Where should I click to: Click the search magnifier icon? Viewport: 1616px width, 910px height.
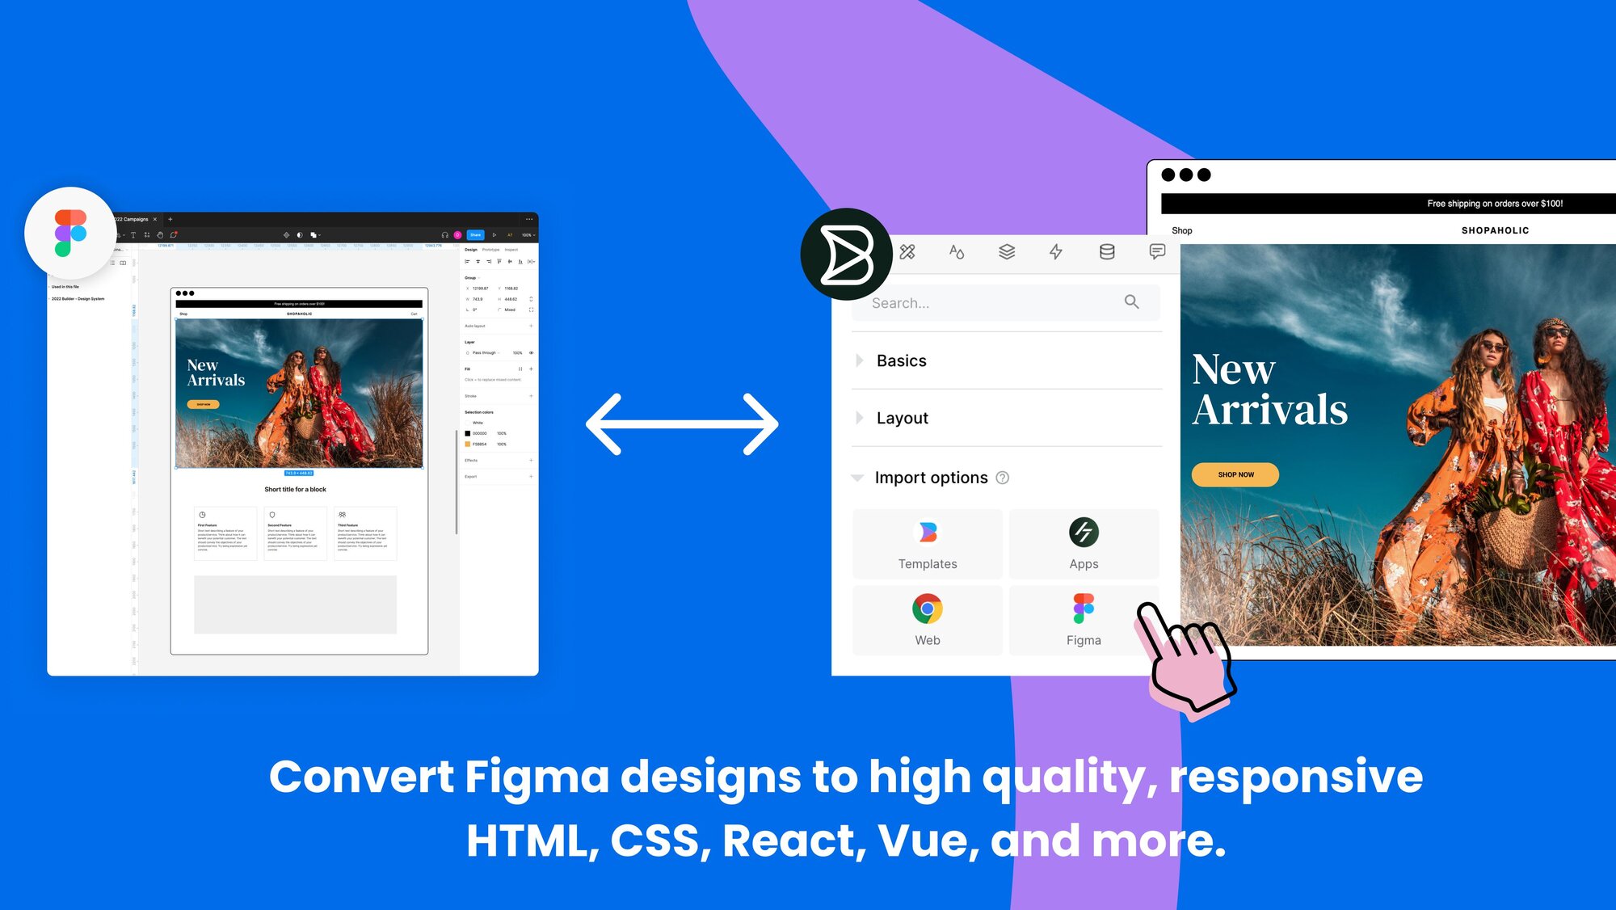click(1131, 302)
